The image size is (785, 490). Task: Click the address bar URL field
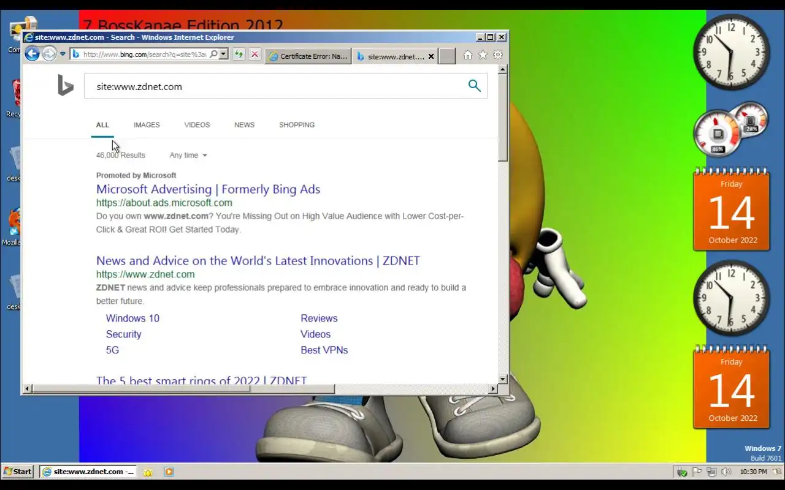tap(145, 55)
